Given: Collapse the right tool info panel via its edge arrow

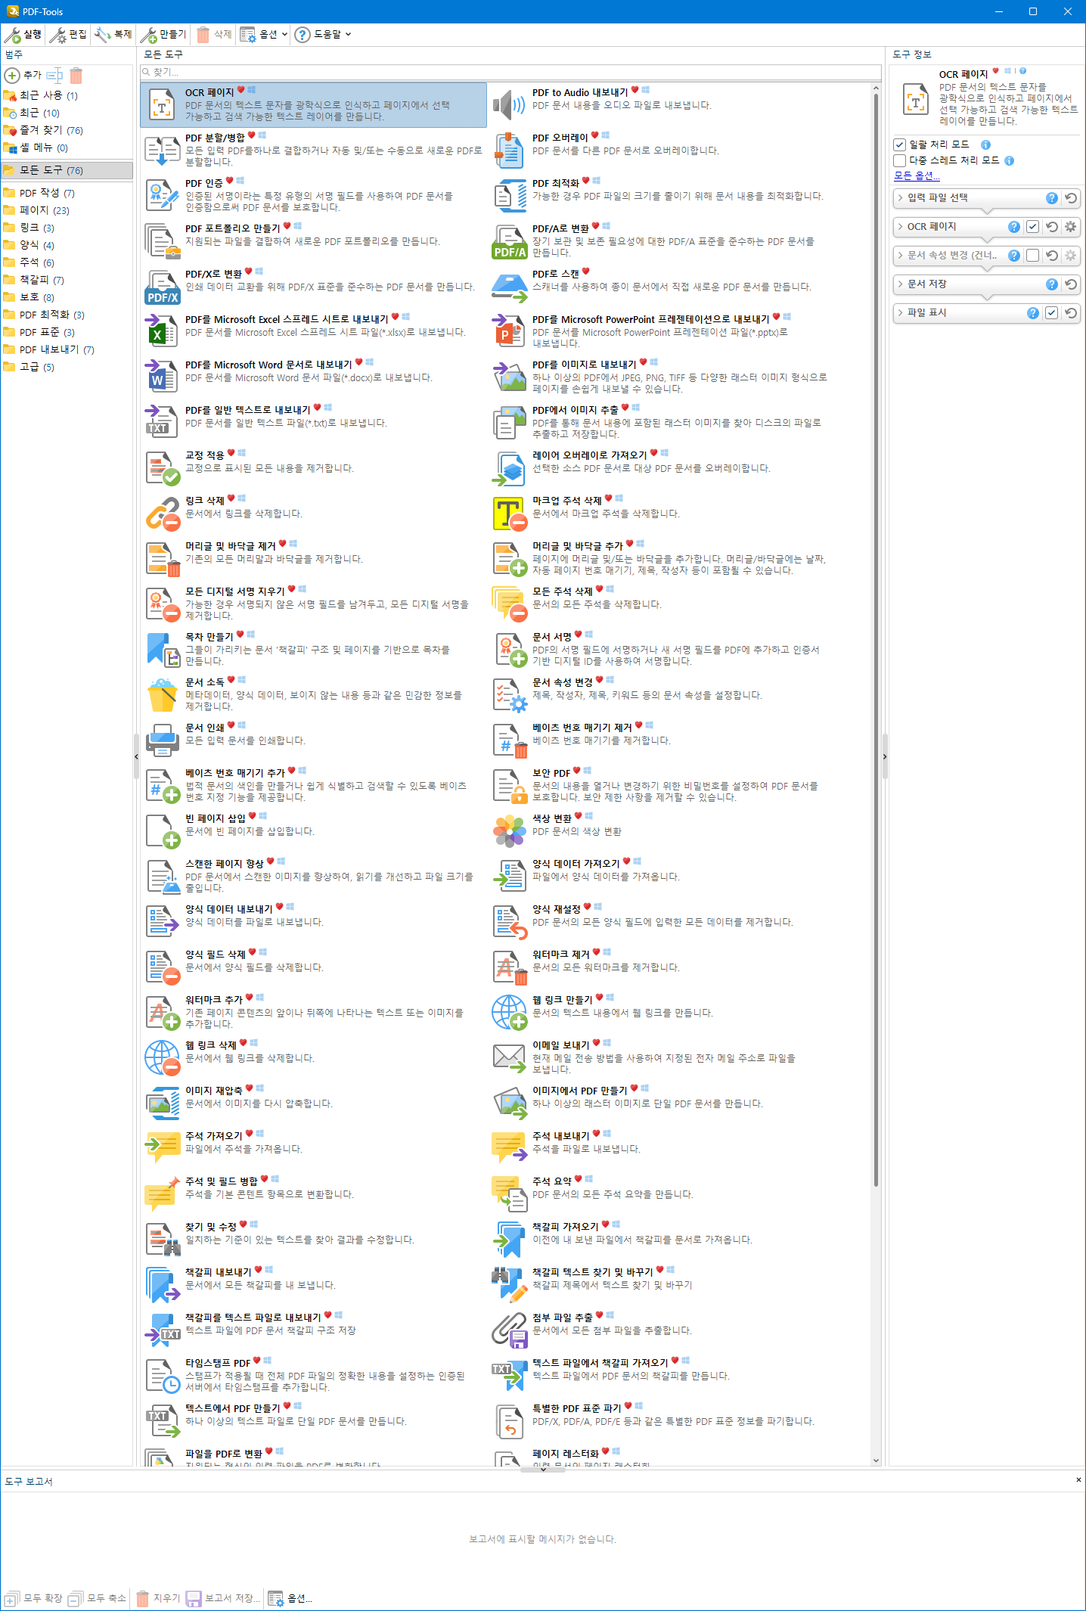Looking at the screenshot, I should coord(885,756).
